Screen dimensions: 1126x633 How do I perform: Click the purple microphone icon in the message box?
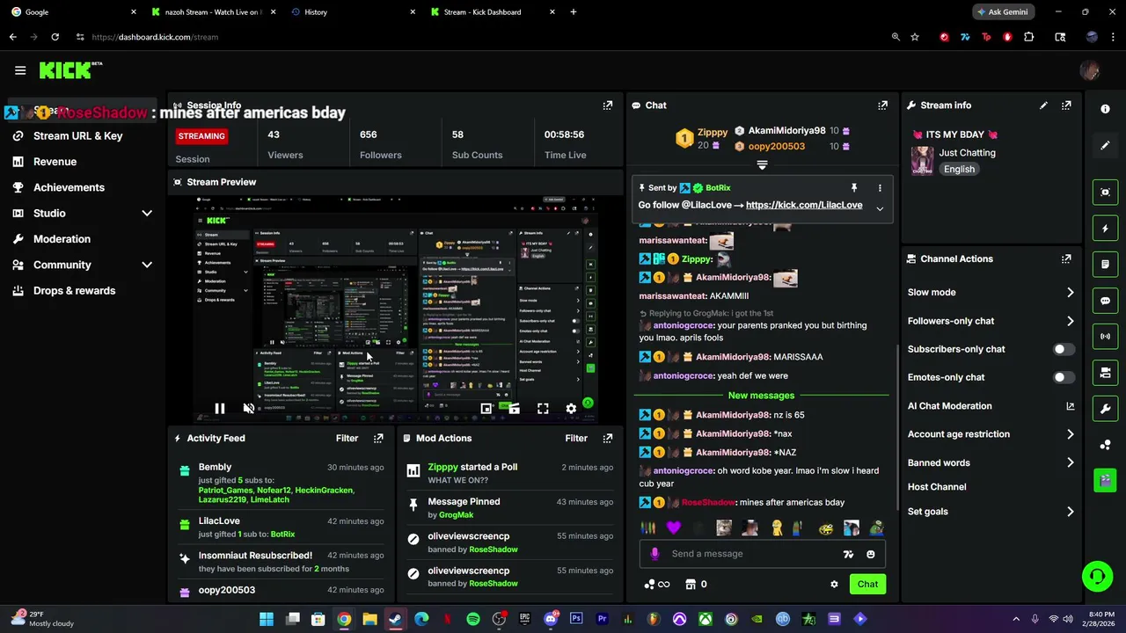[654, 554]
